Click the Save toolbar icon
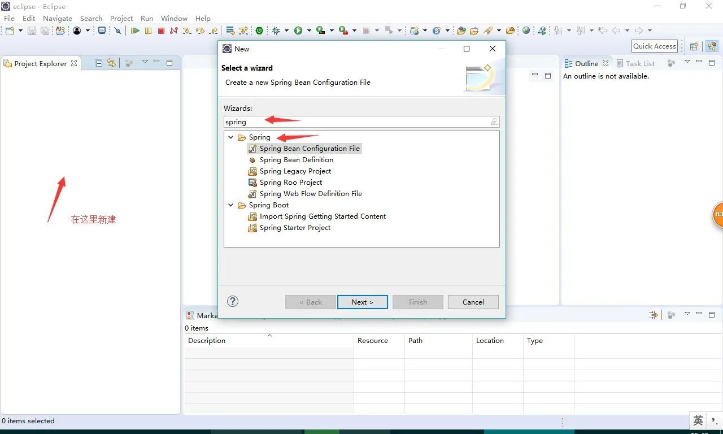This screenshot has height=434, width=723. click(x=32, y=31)
